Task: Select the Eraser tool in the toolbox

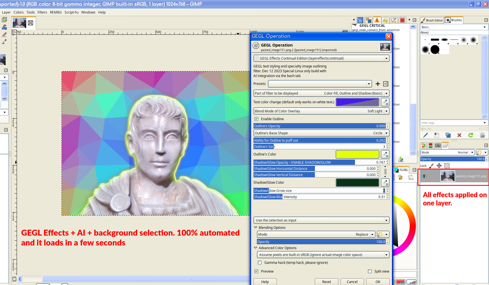Action: [4, 34]
